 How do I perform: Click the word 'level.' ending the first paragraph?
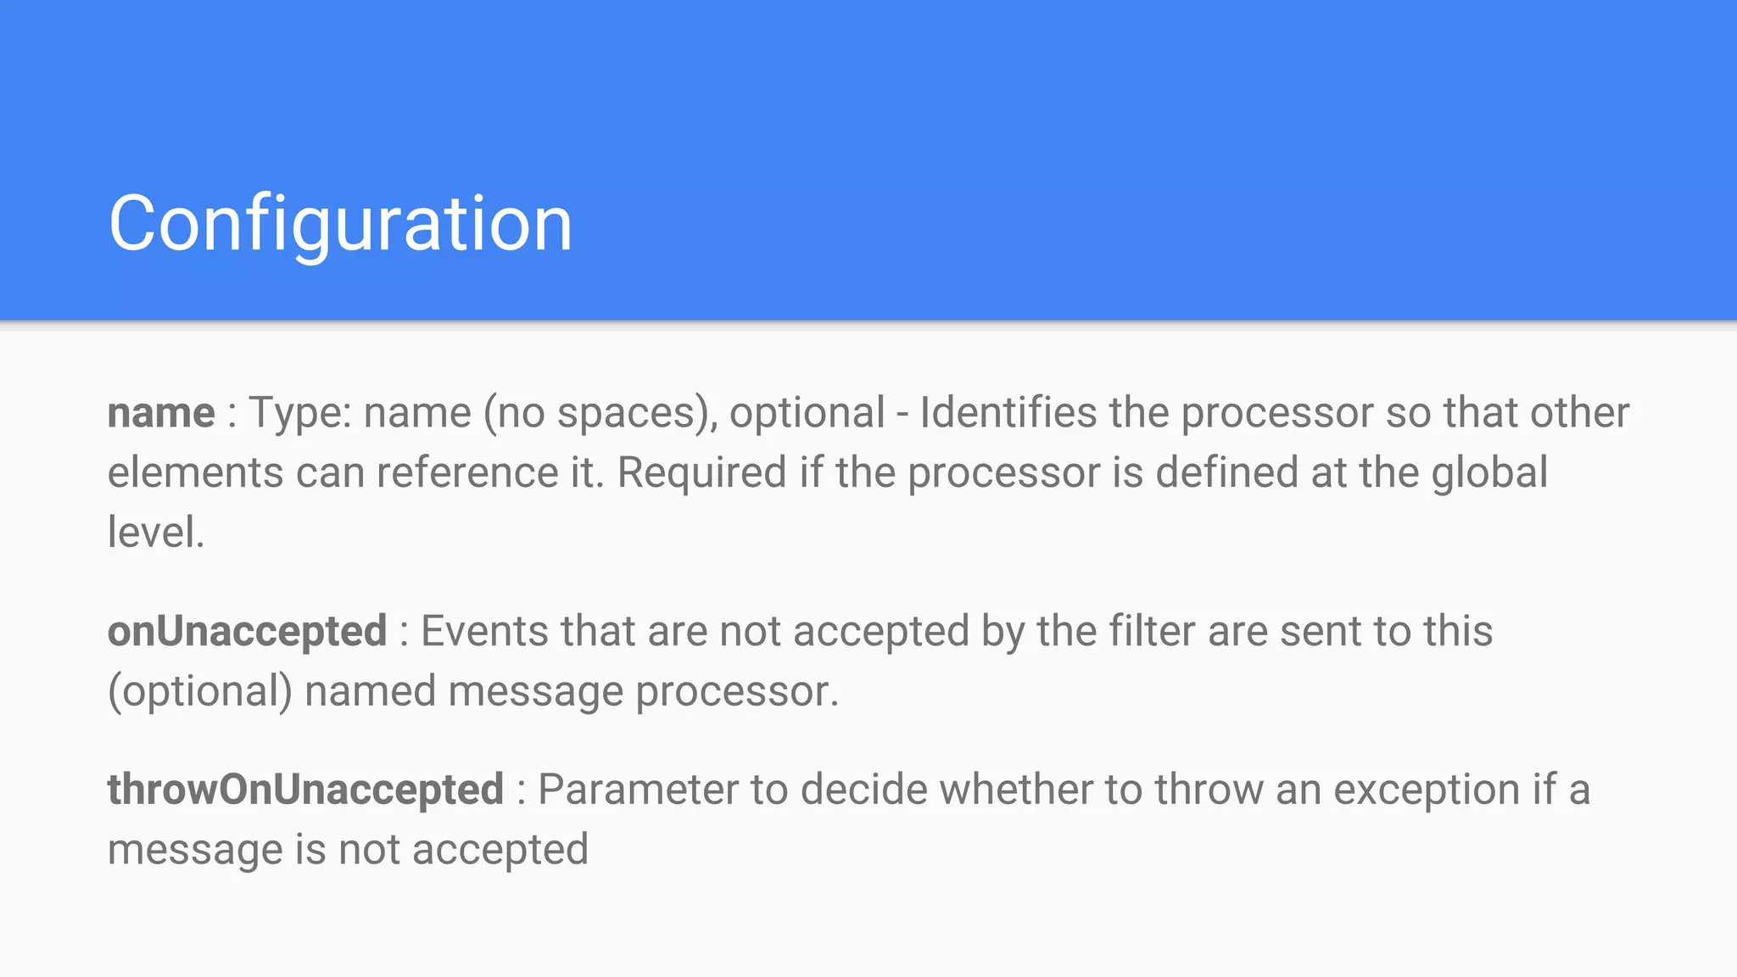coord(156,533)
